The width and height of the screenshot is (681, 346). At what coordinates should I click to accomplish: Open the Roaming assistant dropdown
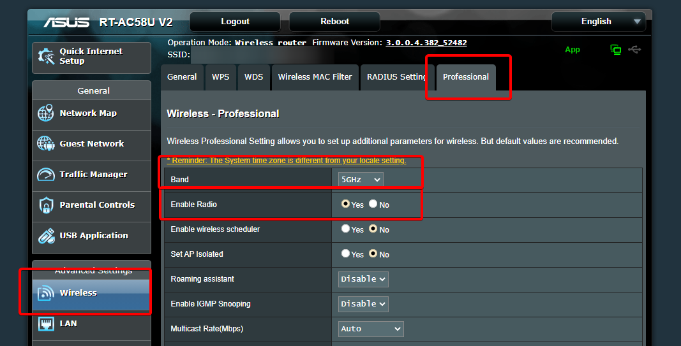point(363,279)
